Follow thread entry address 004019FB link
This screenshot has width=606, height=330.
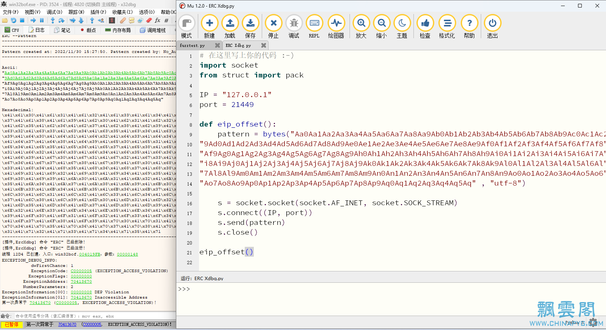[90, 254]
